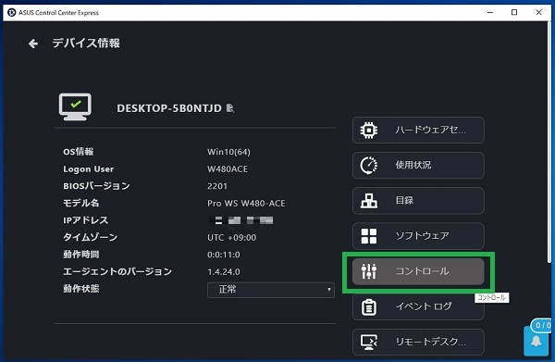Click the ASUS Control Center Express title icon

click(x=12, y=12)
